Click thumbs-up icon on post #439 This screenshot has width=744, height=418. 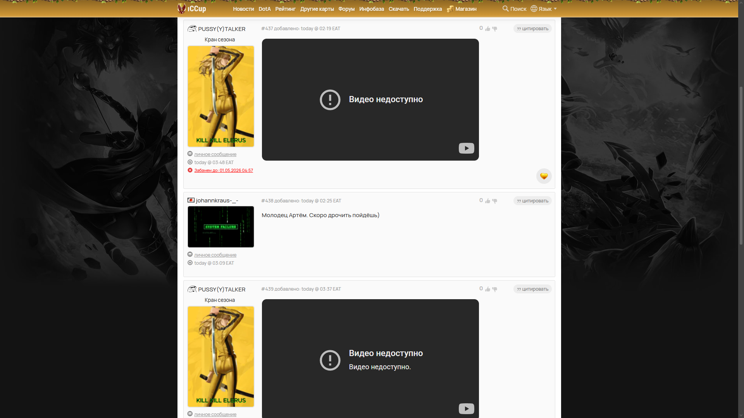(487, 289)
